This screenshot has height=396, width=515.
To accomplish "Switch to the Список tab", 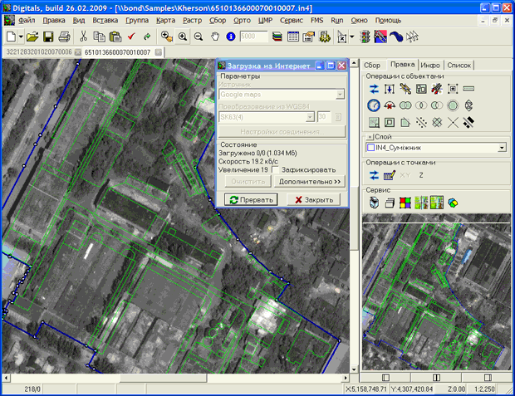I will (459, 65).
